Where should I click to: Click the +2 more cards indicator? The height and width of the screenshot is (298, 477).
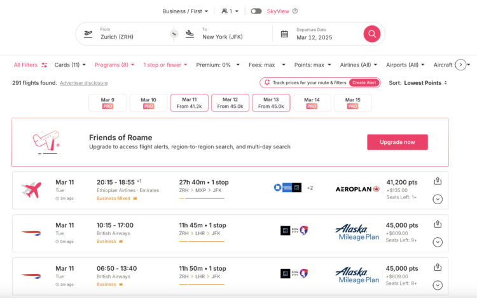point(310,188)
